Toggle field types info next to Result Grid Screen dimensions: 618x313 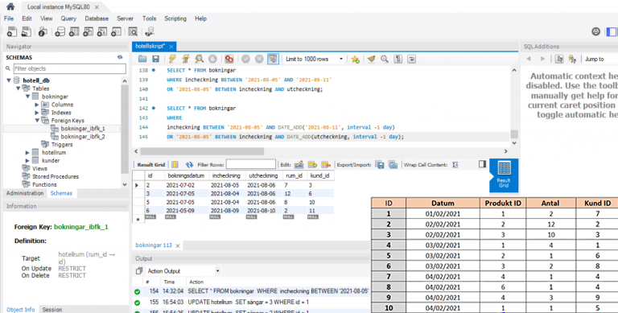(175, 164)
